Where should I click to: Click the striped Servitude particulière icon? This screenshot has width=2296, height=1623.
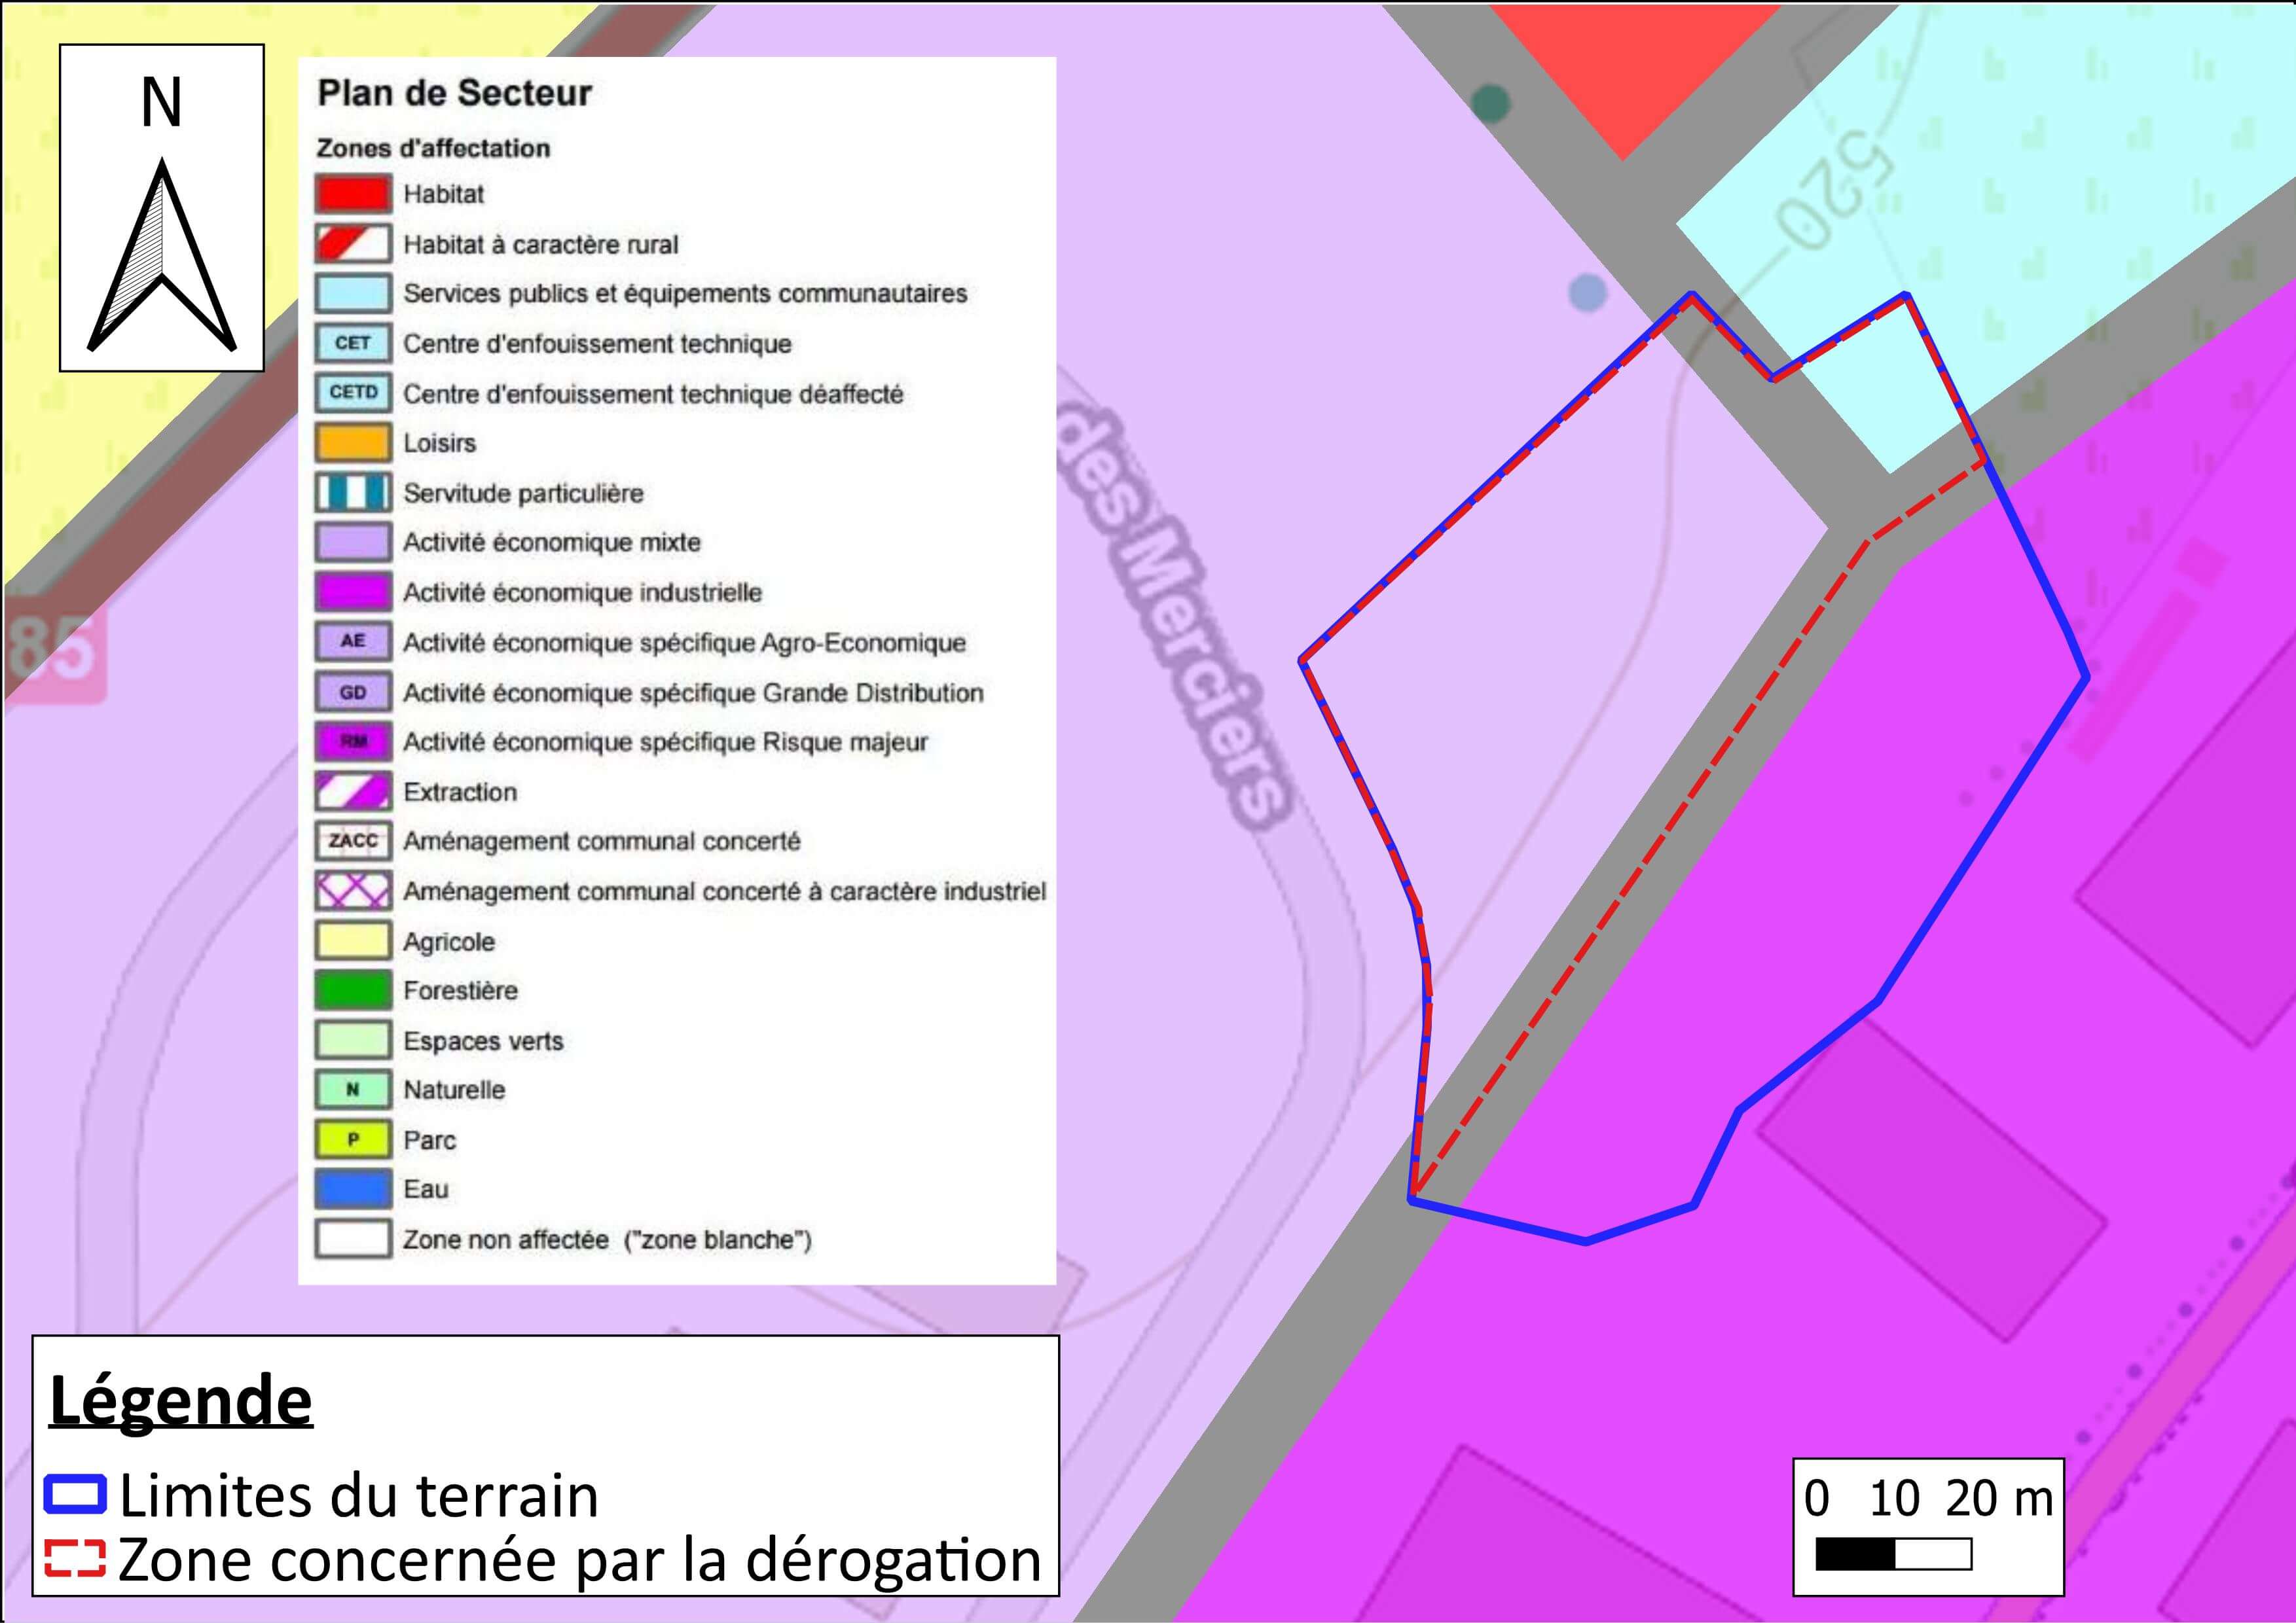coord(352,493)
